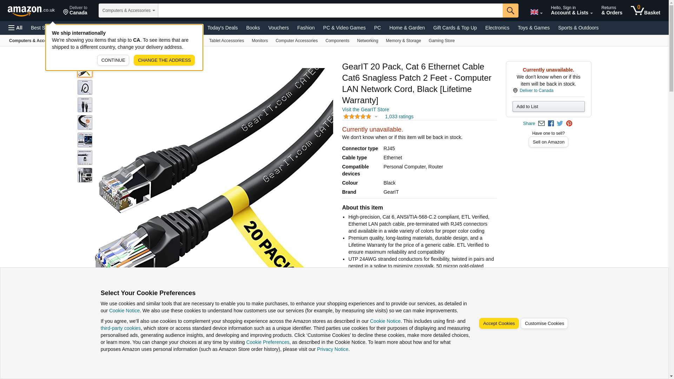Image resolution: width=674 pixels, height=379 pixels.
Task: Select the coiled cable product thumbnail
Action: (85, 87)
